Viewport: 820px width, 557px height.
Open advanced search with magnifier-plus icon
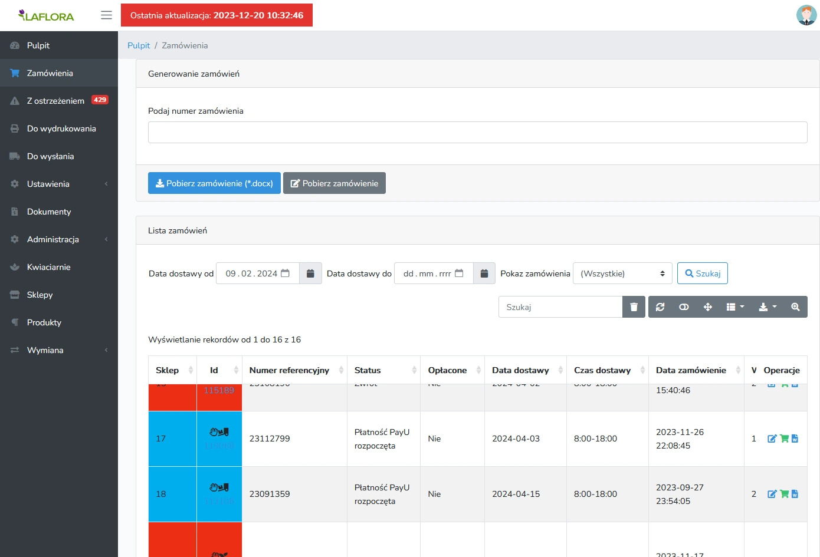point(795,307)
